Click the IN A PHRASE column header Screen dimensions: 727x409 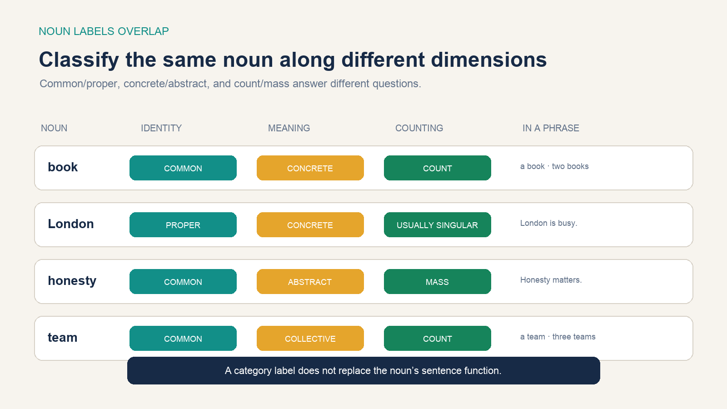point(551,128)
